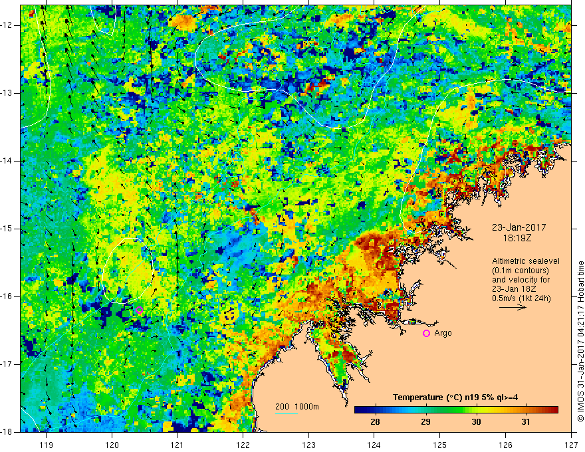Click the magenta Argo marker near 120.4E
The width and height of the screenshot is (585, 452).
point(140,310)
